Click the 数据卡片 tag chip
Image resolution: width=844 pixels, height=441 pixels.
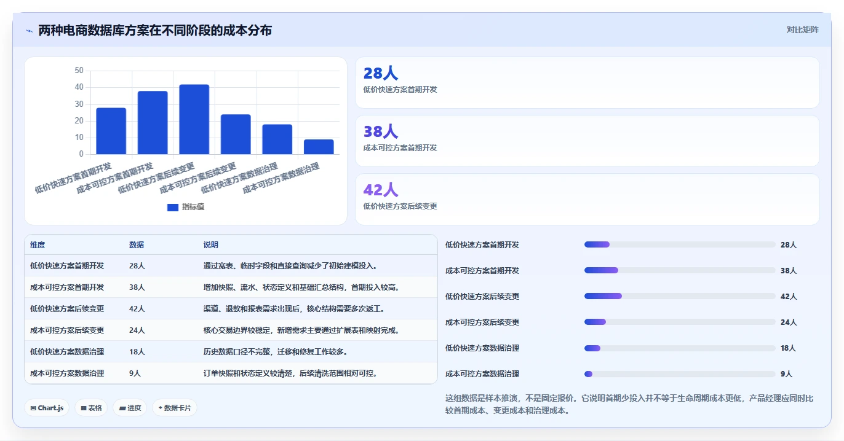pyautogui.click(x=175, y=408)
